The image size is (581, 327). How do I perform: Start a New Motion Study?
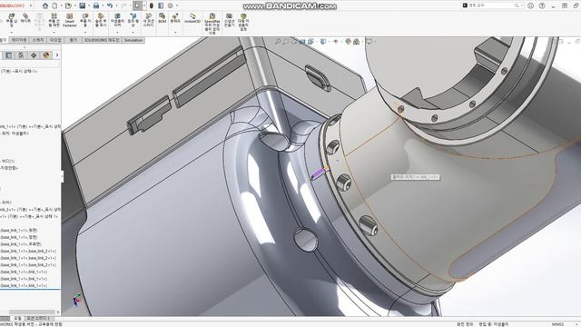click(148, 20)
